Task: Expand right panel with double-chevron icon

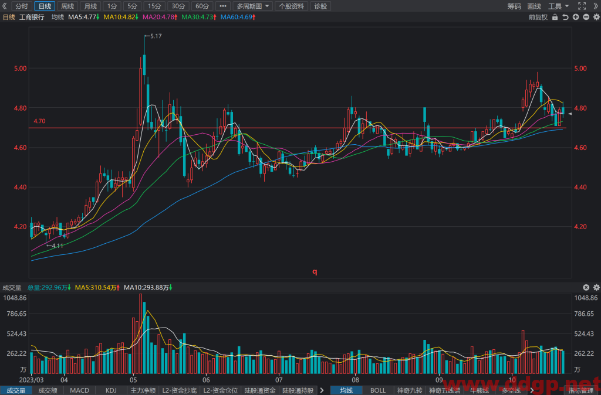Action: pos(596,6)
